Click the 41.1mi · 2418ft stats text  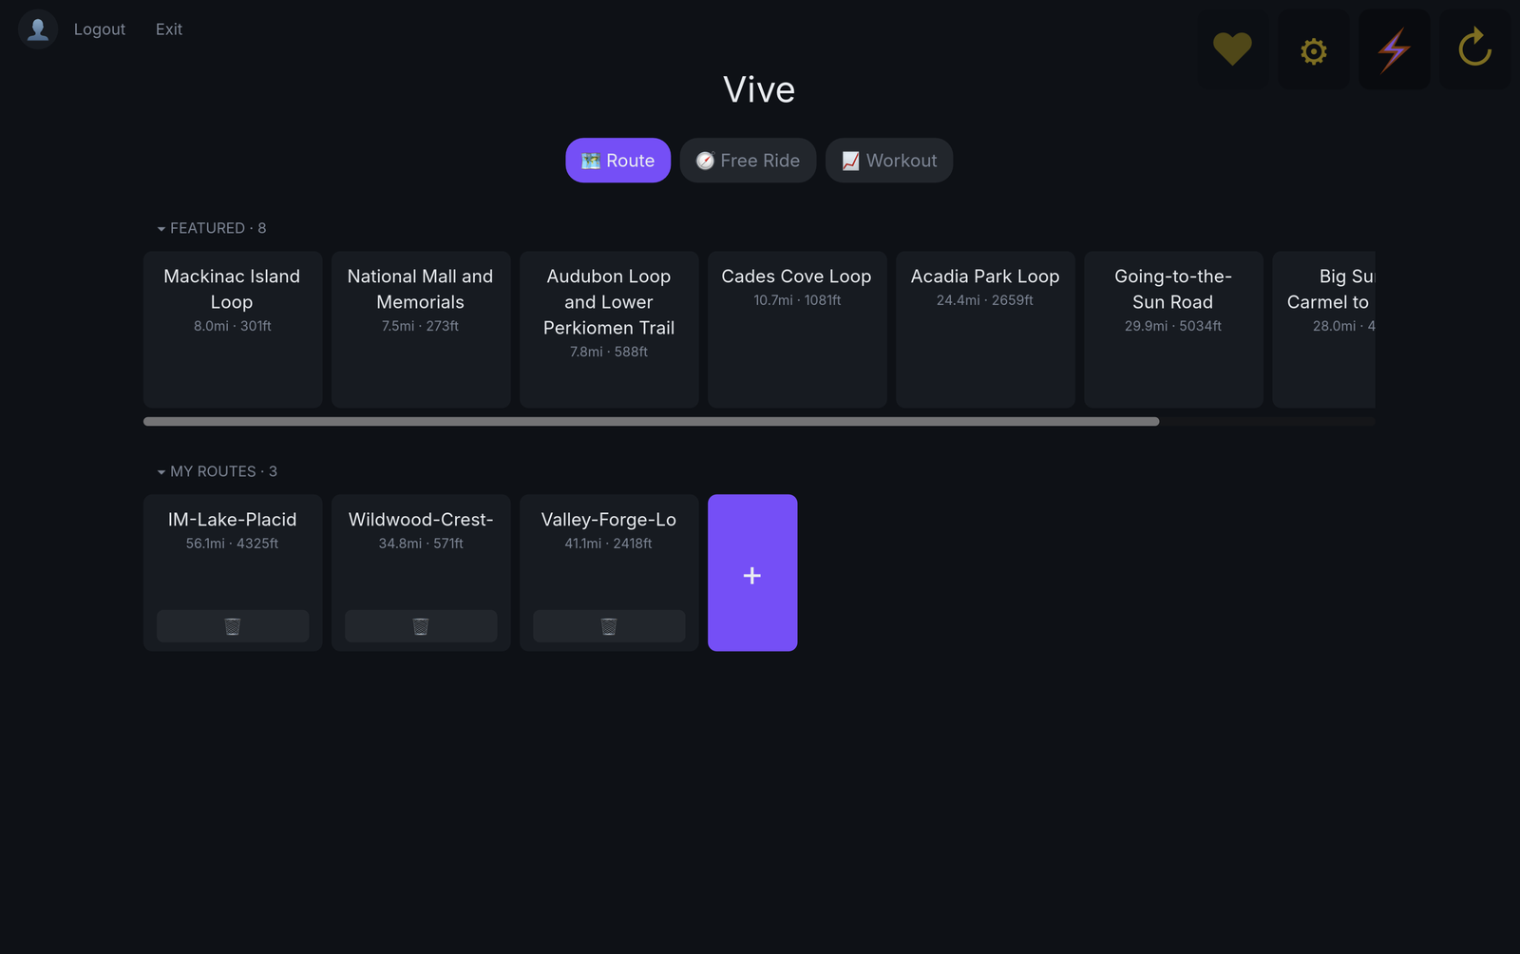pos(609,544)
